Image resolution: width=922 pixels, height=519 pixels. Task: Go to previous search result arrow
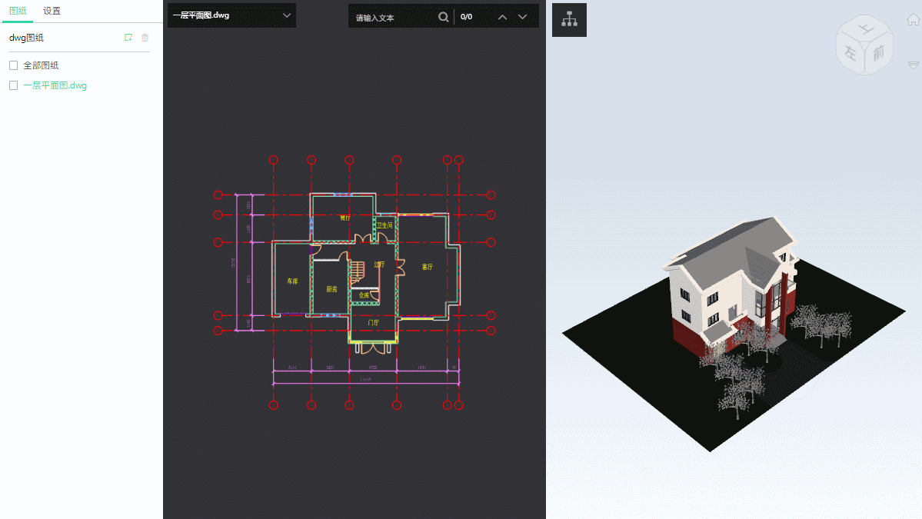(x=502, y=17)
